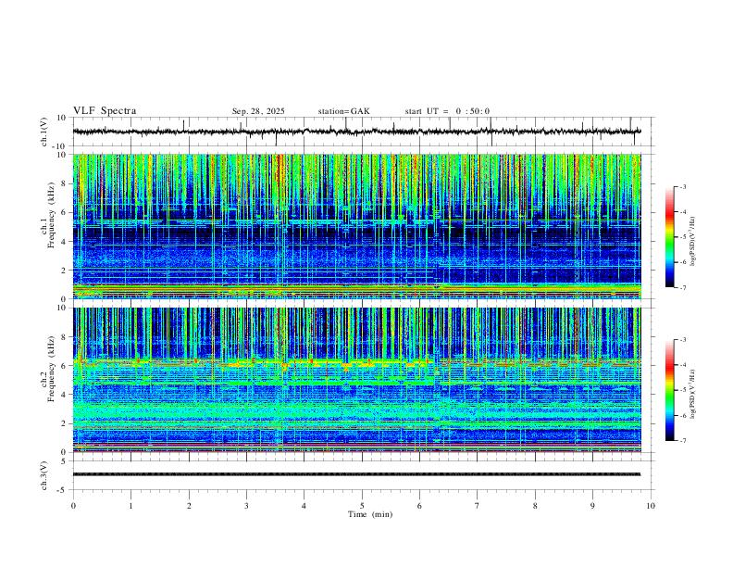The width and height of the screenshot is (733, 567).
Task: Click the ch.1 voltage waveform trace
Action: click(356, 132)
